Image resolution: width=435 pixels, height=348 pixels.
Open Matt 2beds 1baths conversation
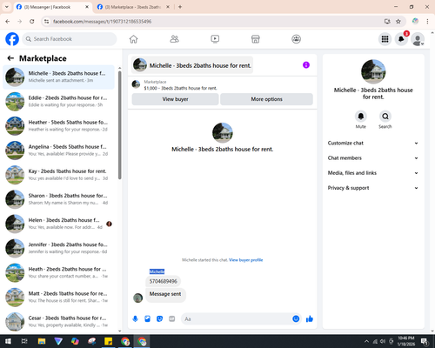59,297
